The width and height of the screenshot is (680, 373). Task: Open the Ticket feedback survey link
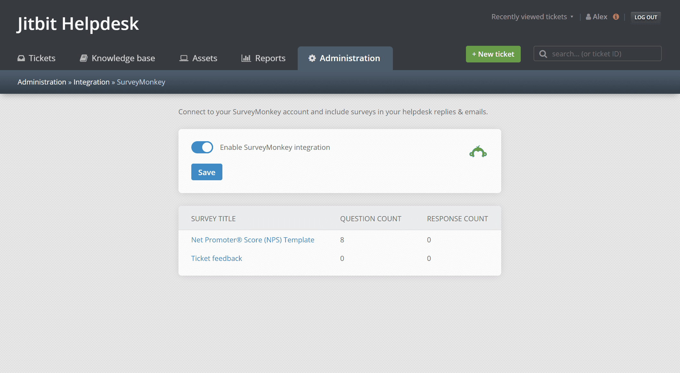pos(217,258)
